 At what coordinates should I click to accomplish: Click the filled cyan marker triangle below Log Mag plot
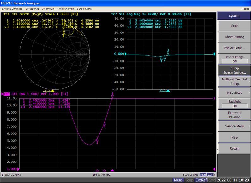(168, 91)
